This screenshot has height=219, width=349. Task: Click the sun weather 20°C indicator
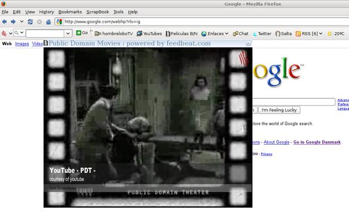coord(336,34)
